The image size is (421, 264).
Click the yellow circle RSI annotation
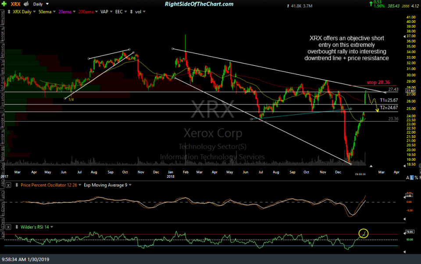pos(363,233)
